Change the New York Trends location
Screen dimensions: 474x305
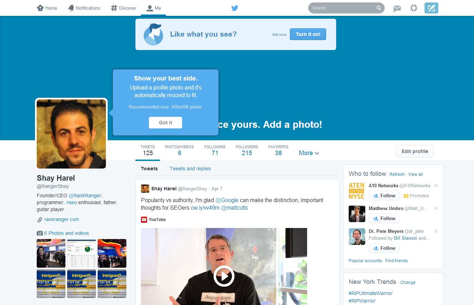tap(408, 283)
